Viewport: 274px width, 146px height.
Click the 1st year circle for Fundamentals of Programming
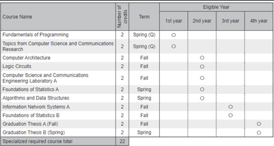coord(173,35)
